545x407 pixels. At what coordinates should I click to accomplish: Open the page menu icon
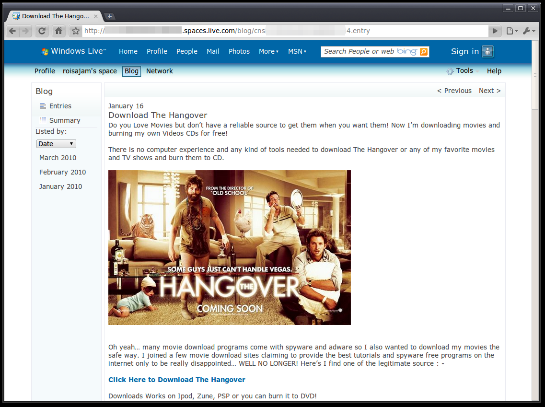click(511, 31)
